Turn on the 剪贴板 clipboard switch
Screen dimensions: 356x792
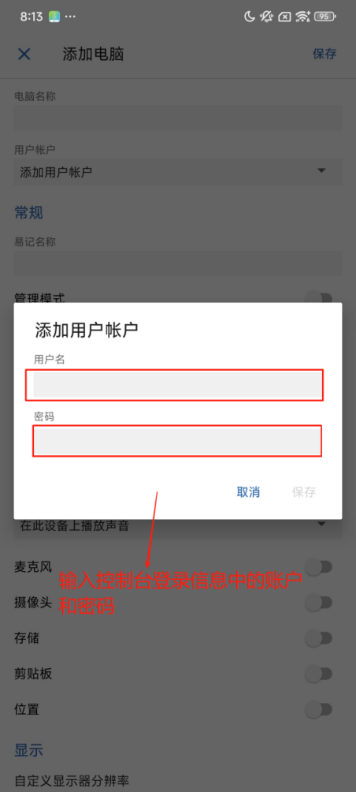click(319, 674)
